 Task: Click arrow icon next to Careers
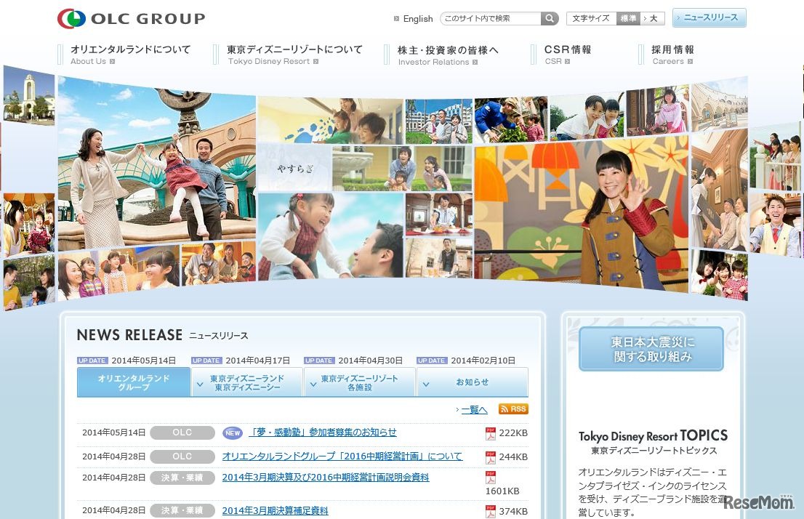click(x=690, y=62)
